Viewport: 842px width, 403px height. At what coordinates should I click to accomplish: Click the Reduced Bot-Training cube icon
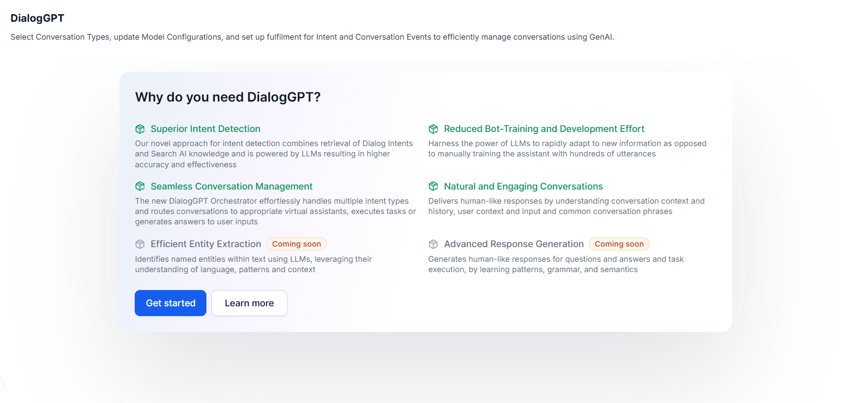click(x=433, y=129)
